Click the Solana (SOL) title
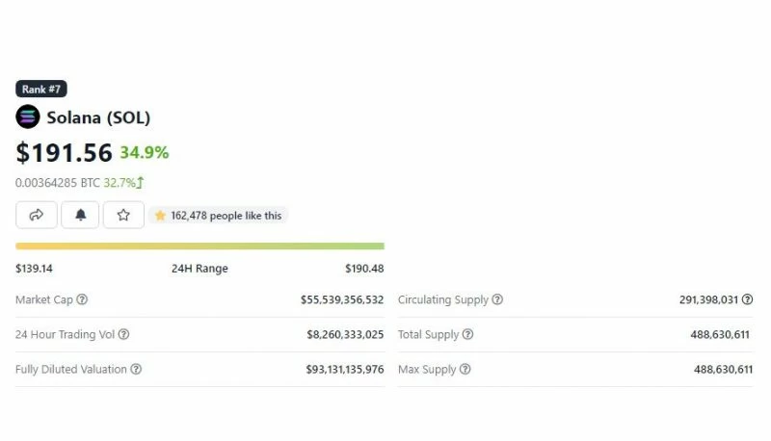 [98, 117]
